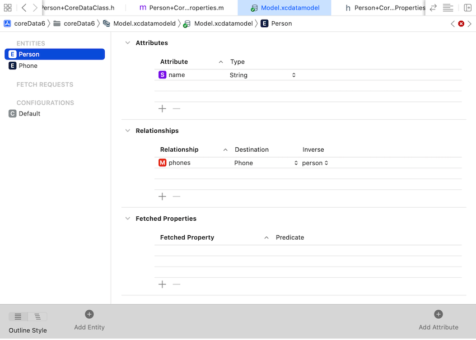Click the red error indicator icon
476x340 pixels.
(461, 24)
